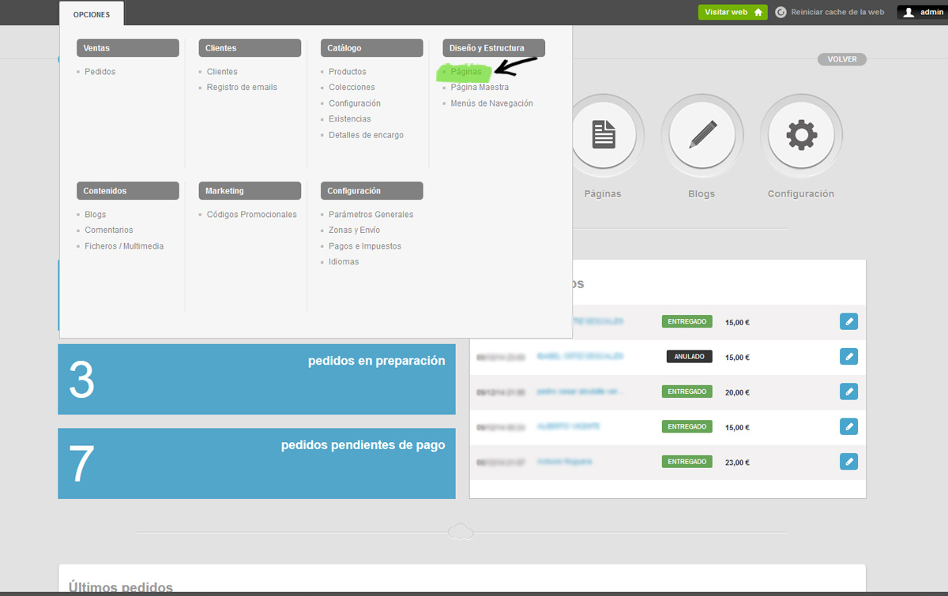This screenshot has width=948, height=596.
Task: Open Menús de Navegación
Action: coord(491,103)
